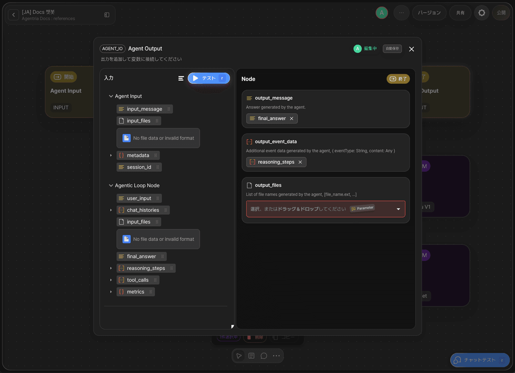
Task: Expand the chat_histories variable
Action: (111, 210)
